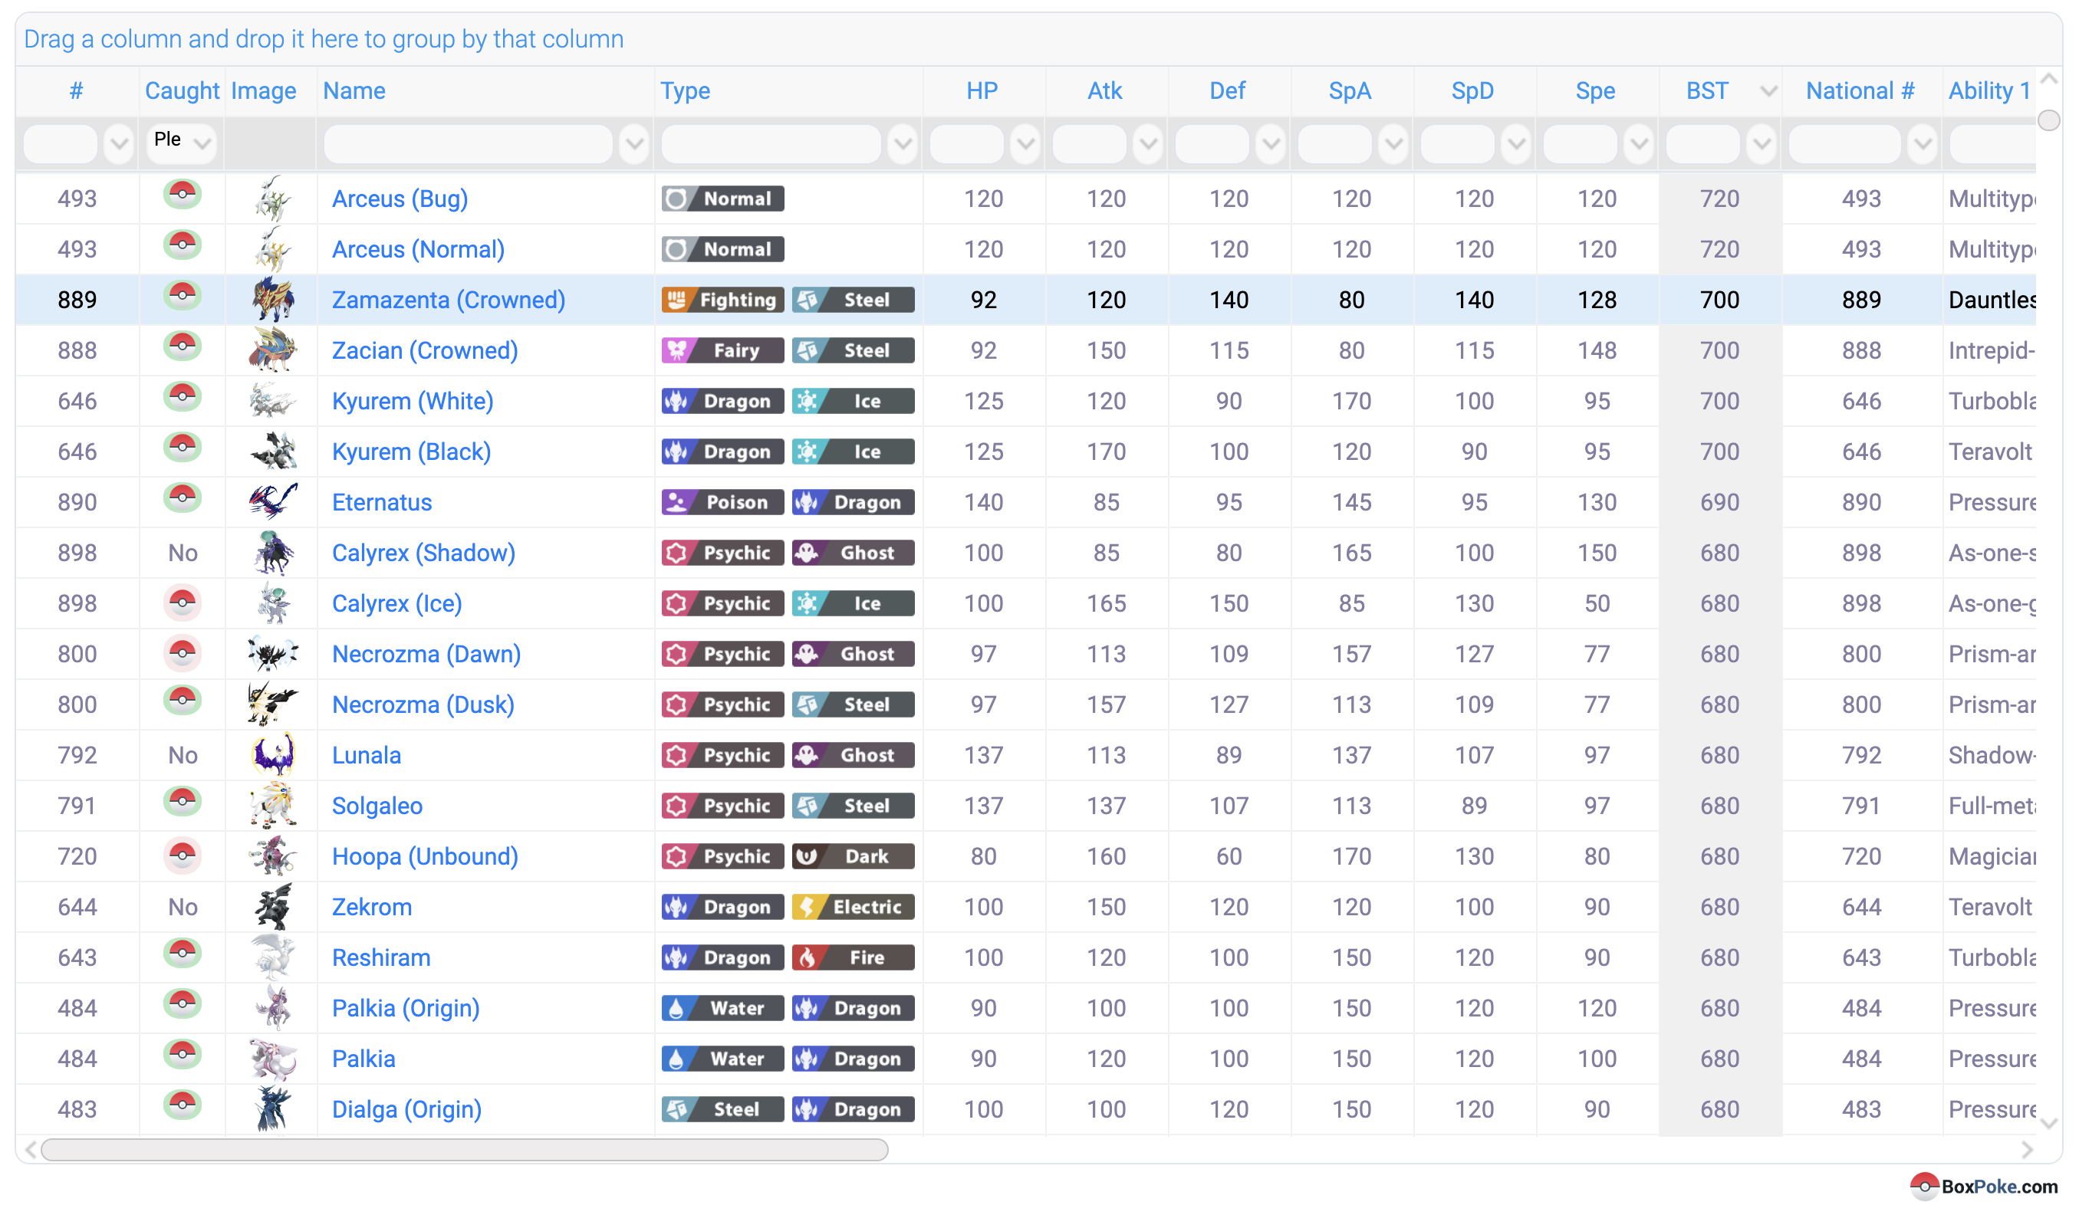Sort by the Name column header
The height and width of the screenshot is (1215, 2079).
354,90
